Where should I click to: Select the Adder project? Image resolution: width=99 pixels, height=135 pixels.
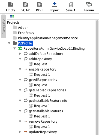point(23,27)
